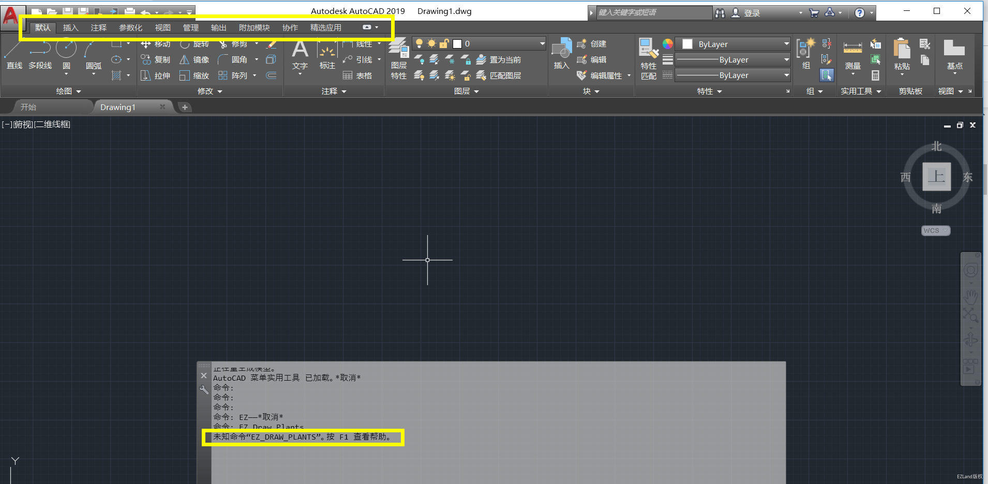Viewport: 988px width, 484px height.
Task: Open the 附加模块 ribbon tab
Action: (x=254, y=28)
